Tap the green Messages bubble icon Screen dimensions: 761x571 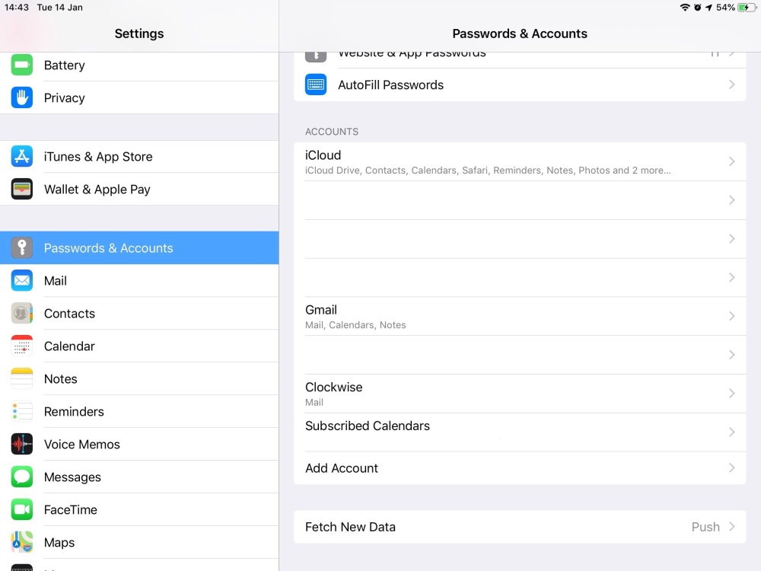22,477
